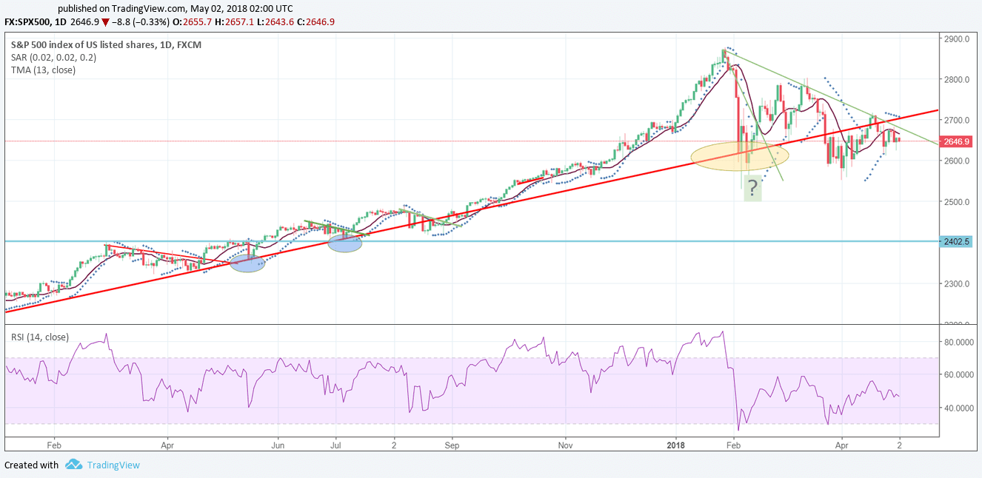Click the Sep label on time axis

(x=452, y=446)
